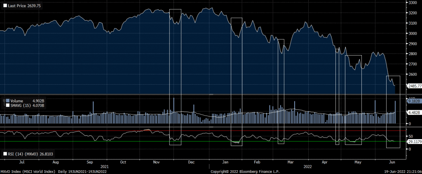Click the divider handle between volume and RSI panels
Viewport: 422px width, 174px height.
click(x=211, y=127)
